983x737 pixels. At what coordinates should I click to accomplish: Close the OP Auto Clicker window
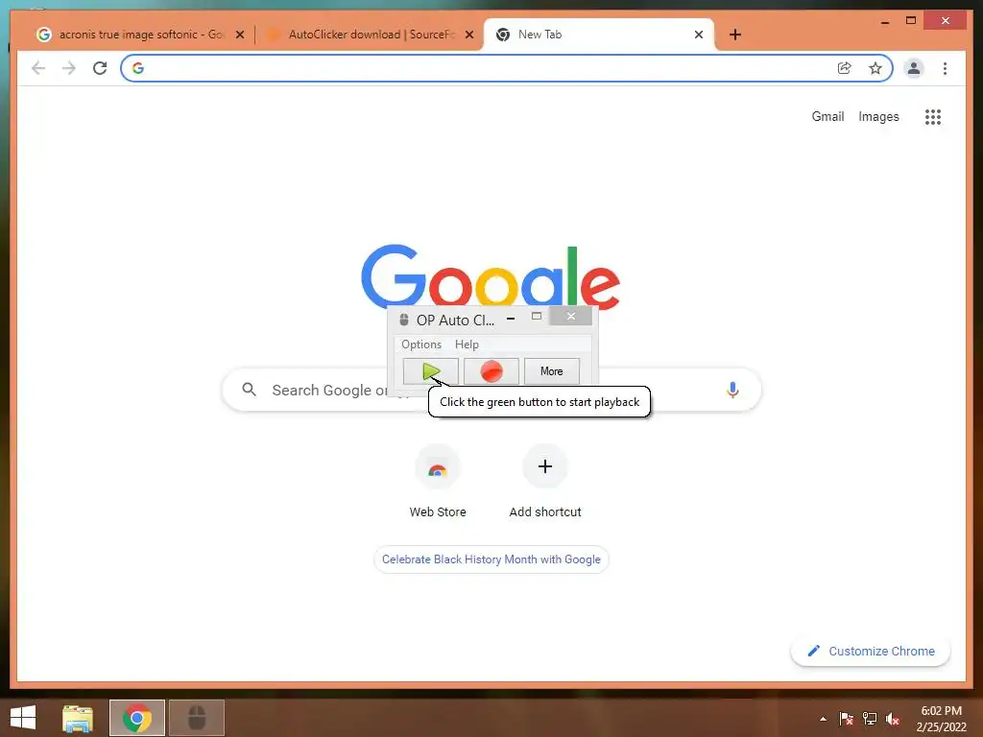click(570, 317)
